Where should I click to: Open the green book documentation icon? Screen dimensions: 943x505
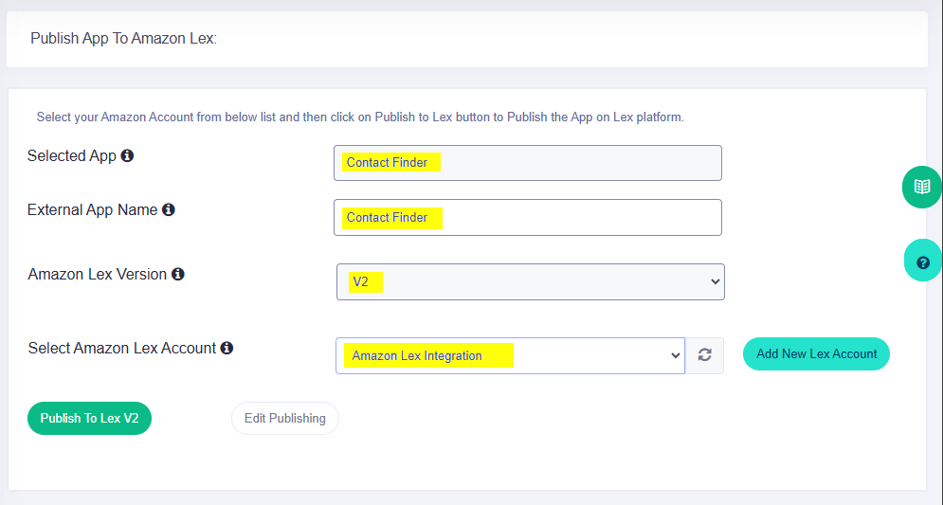[922, 187]
